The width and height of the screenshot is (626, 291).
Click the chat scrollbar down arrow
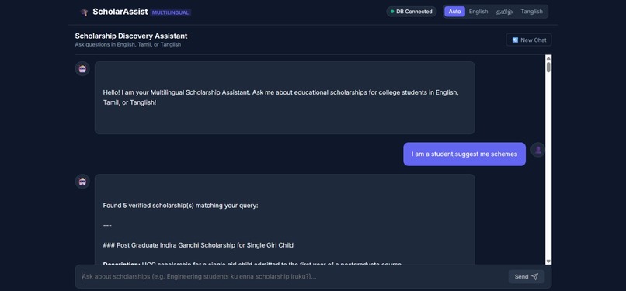(548, 262)
